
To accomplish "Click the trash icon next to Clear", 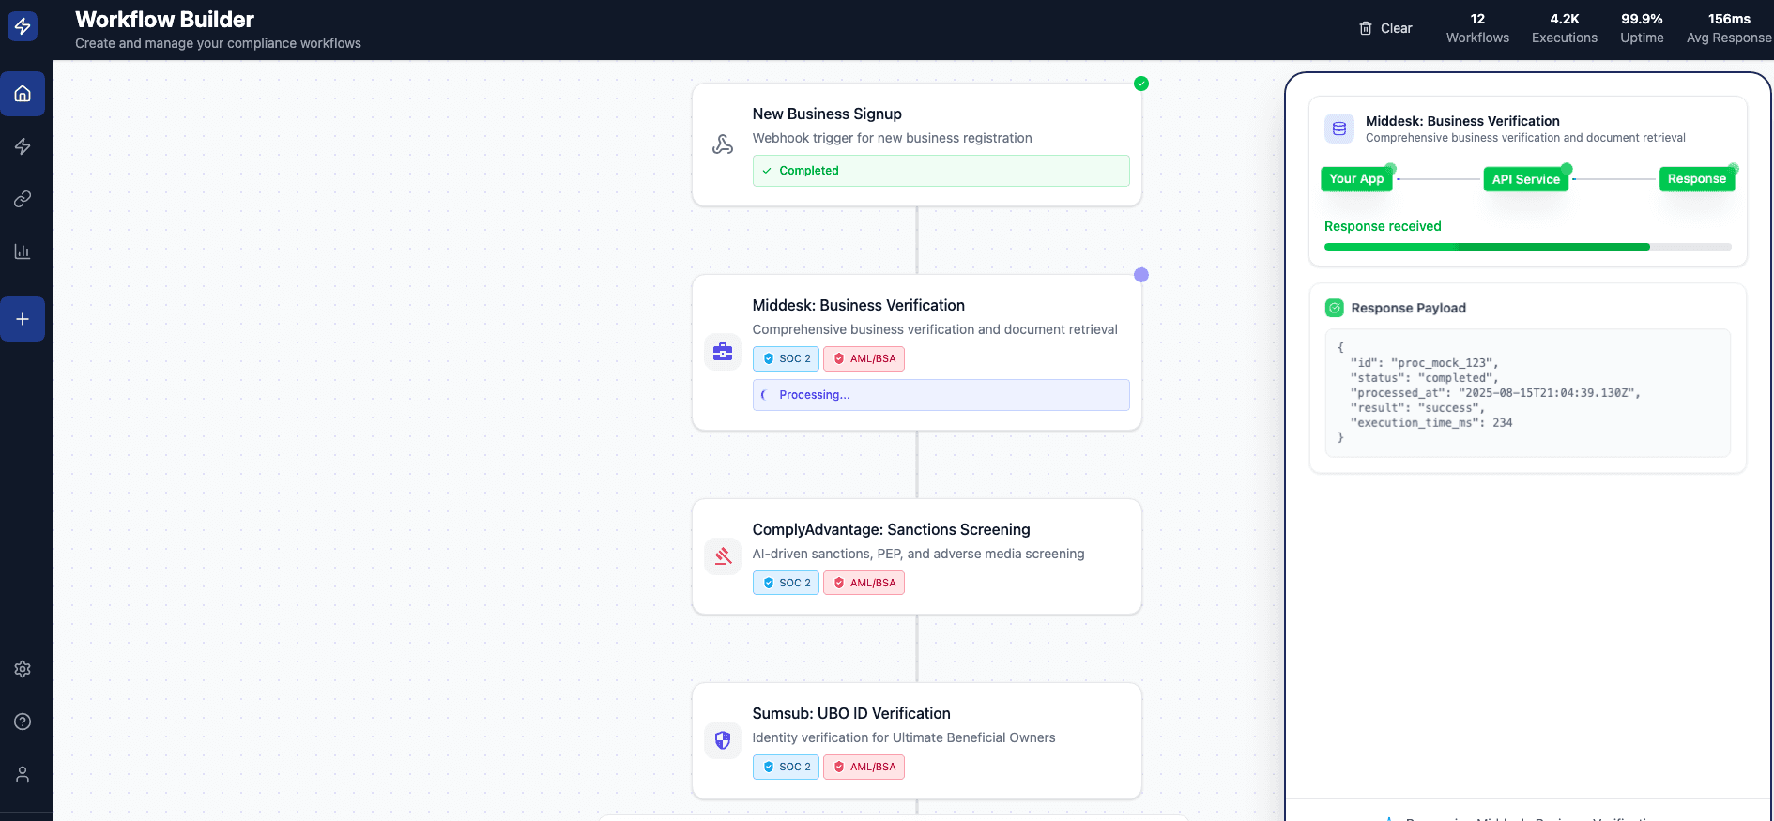I will 1366,28.
